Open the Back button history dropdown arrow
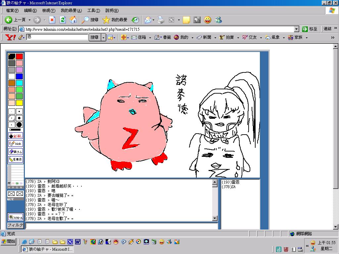This screenshot has width=339, height=254. [x=29, y=20]
